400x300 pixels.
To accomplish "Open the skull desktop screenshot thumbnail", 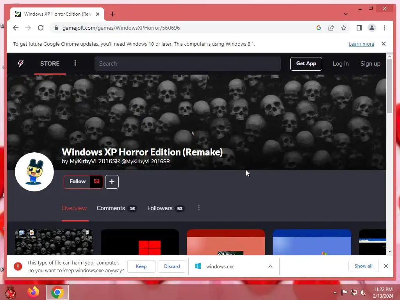I will pos(54,242).
